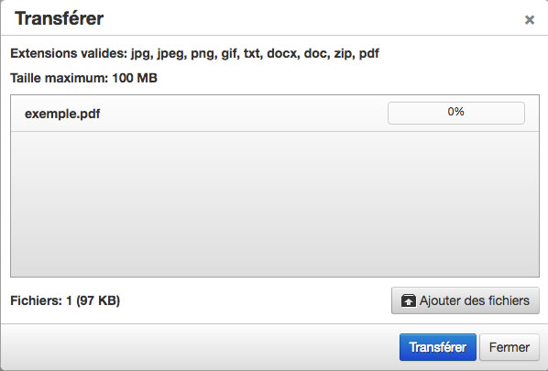This screenshot has width=548, height=371.
Task: Select the exemple.pdf file name
Action: click(62, 114)
